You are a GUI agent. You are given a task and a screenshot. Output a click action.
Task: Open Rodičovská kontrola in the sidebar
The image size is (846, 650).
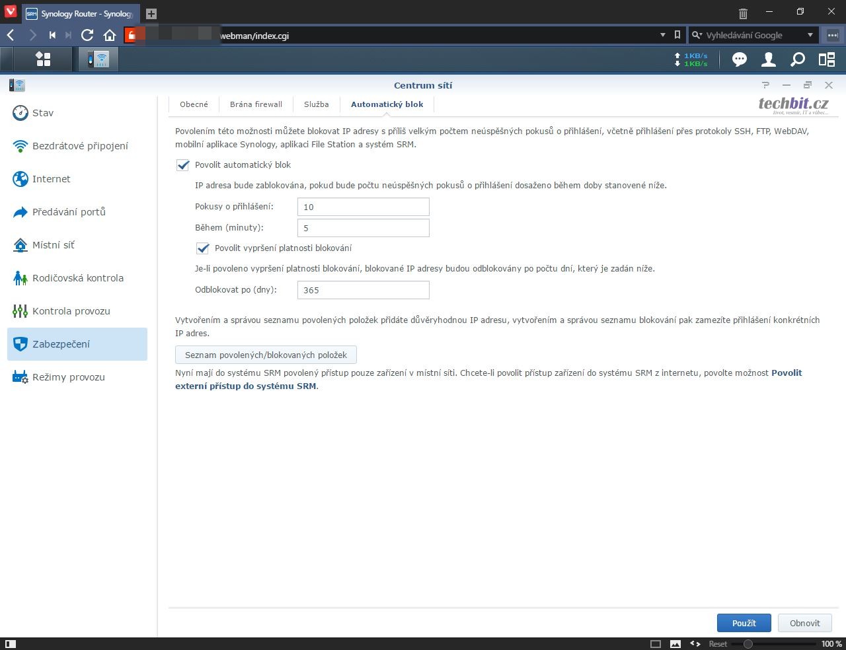[77, 278]
